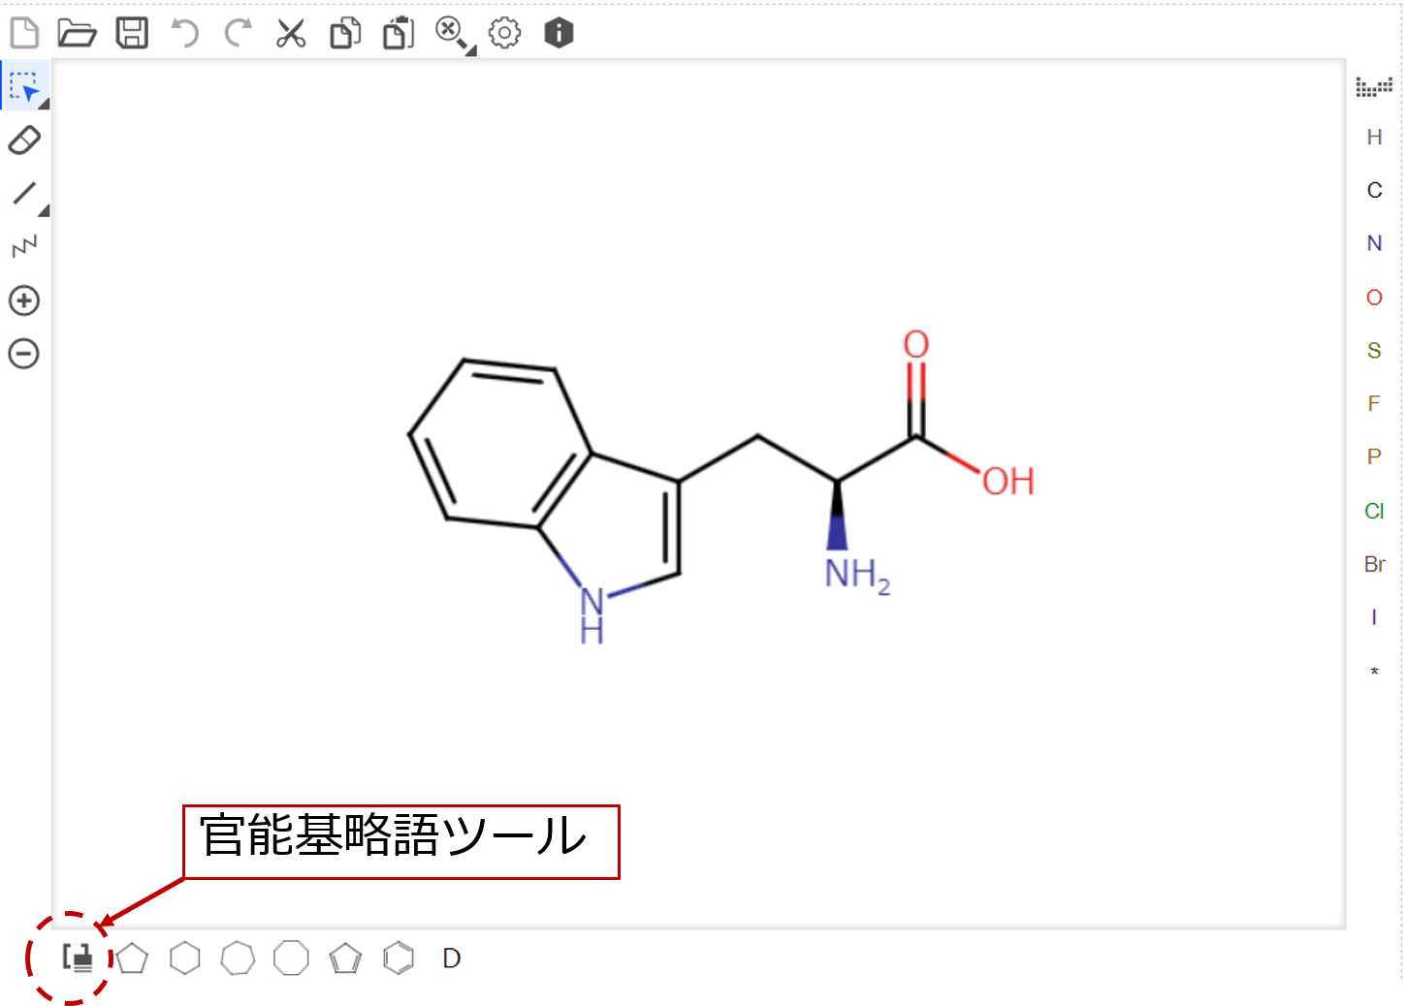This screenshot has width=1410, height=1006.
Task: Select the rectangle selection tool
Action: (24, 87)
